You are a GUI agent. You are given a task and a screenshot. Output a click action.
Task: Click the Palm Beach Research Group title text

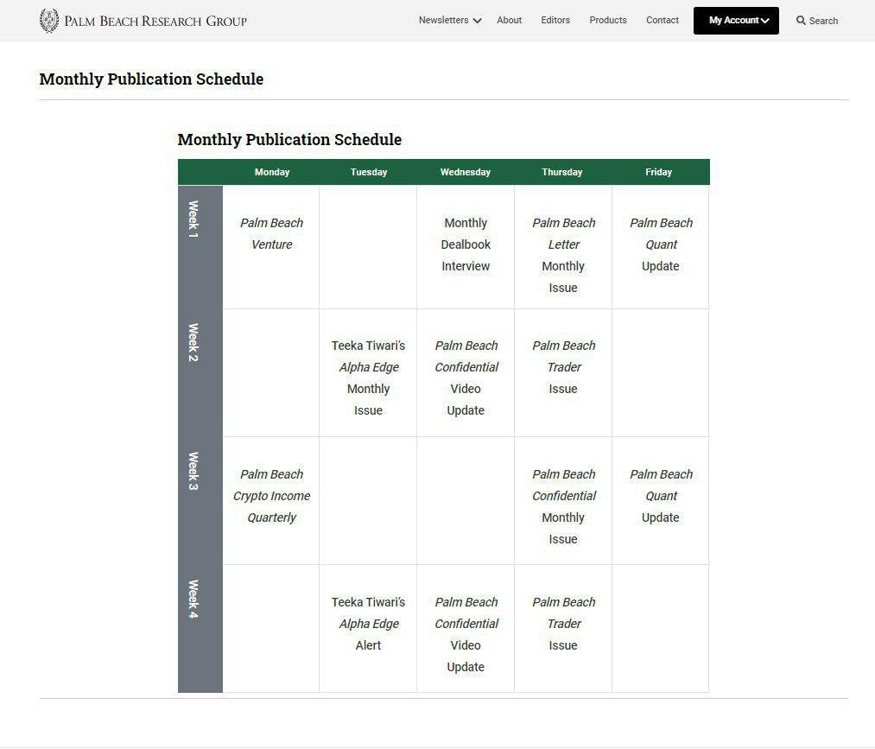[x=155, y=22]
